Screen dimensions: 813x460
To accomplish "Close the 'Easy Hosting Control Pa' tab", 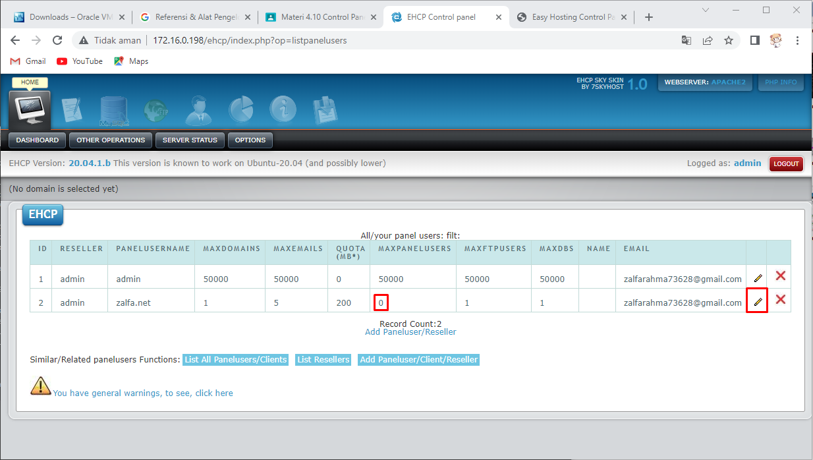I will coord(625,17).
